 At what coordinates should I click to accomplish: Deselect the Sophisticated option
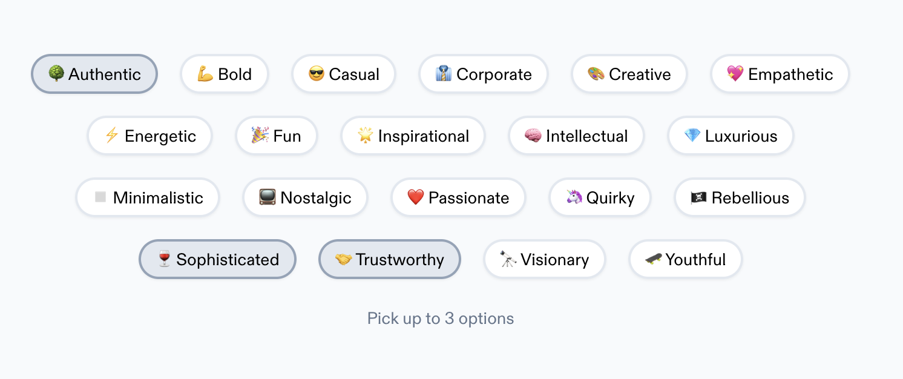point(217,259)
